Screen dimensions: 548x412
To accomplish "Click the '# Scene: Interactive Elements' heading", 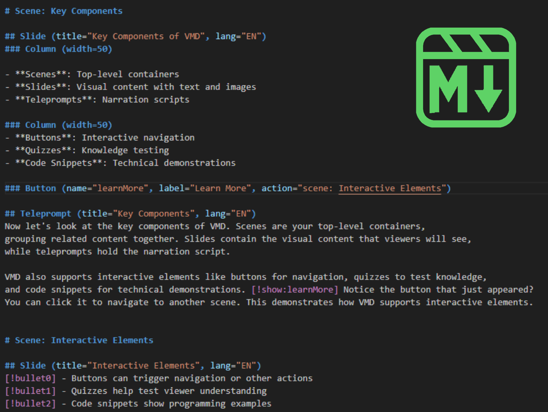I will [x=79, y=341].
